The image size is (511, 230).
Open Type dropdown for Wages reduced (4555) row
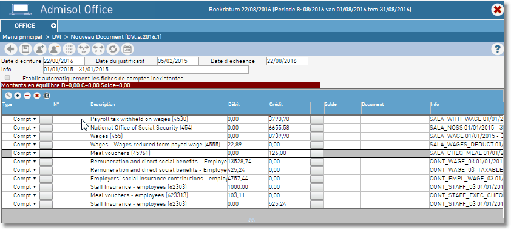pos(24,145)
